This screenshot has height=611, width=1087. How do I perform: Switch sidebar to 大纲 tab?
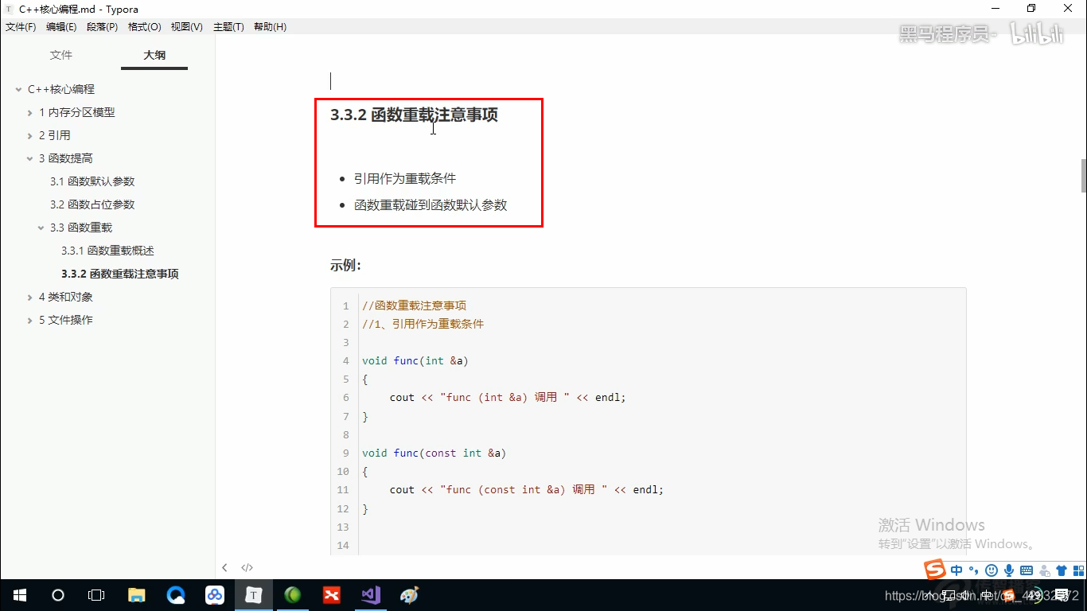(154, 55)
